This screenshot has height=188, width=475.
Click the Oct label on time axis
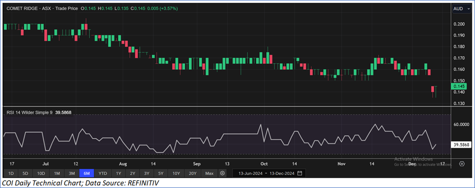tap(264, 164)
